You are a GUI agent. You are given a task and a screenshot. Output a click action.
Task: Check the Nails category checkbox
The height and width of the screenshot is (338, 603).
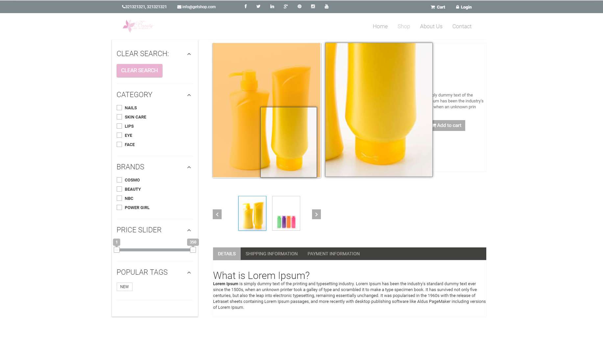coord(119,108)
